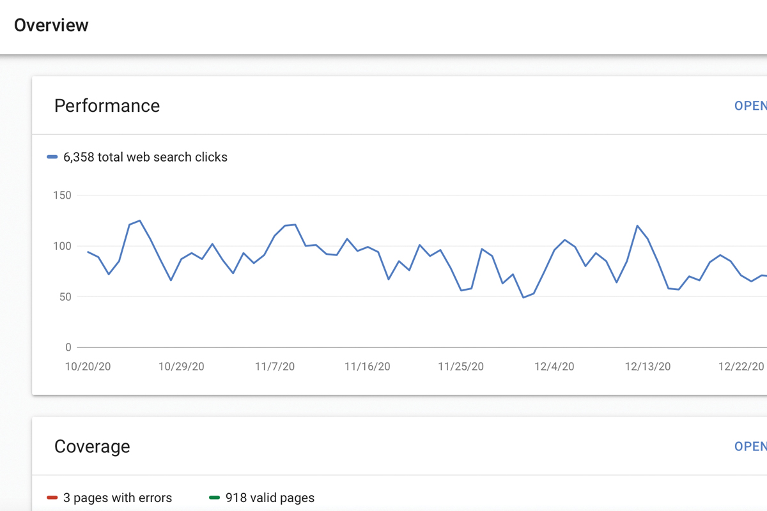Click the 12/4/20 date axis label
767x511 pixels.
[554, 367]
